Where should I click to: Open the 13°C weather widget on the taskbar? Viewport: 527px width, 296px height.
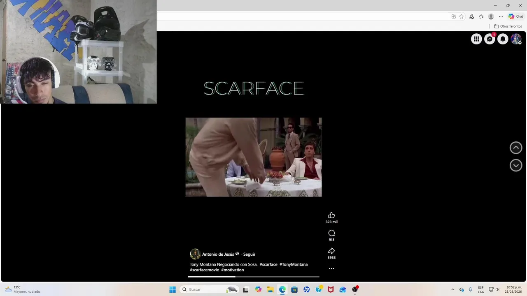click(x=23, y=289)
